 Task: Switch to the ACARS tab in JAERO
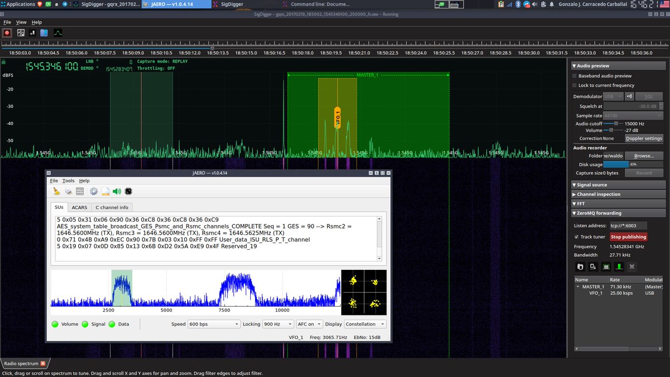[79, 207]
